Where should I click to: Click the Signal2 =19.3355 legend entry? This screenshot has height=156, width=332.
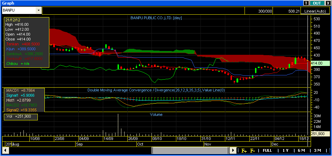click(x=21, y=110)
